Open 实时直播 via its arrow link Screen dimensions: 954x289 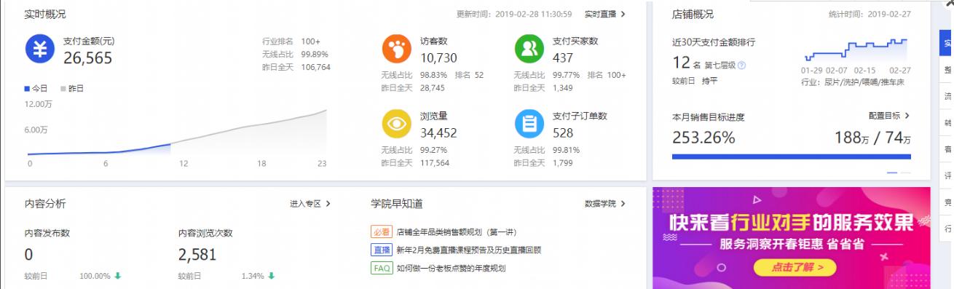click(x=604, y=14)
